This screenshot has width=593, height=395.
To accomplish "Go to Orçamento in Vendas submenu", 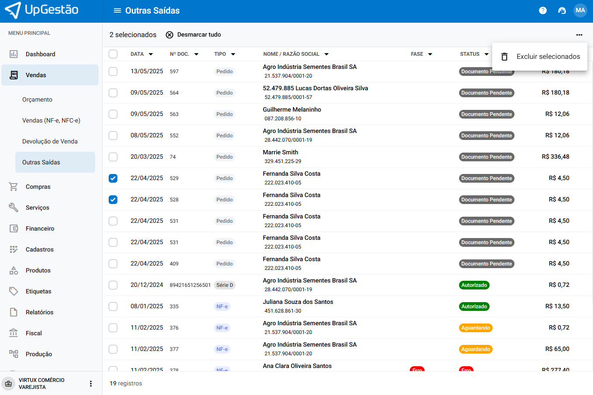I will 37,99.
